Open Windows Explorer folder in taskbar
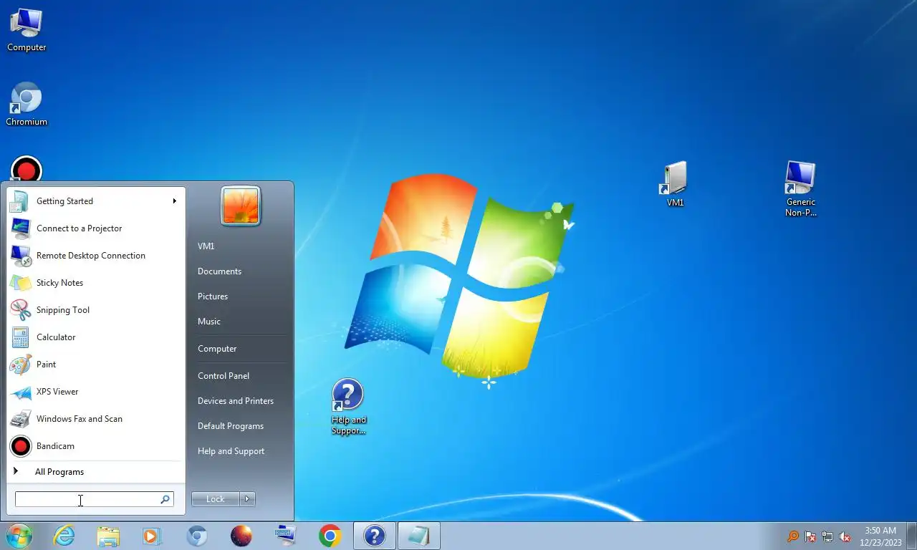This screenshot has width=917, height=550. click(x=108, y=536)
